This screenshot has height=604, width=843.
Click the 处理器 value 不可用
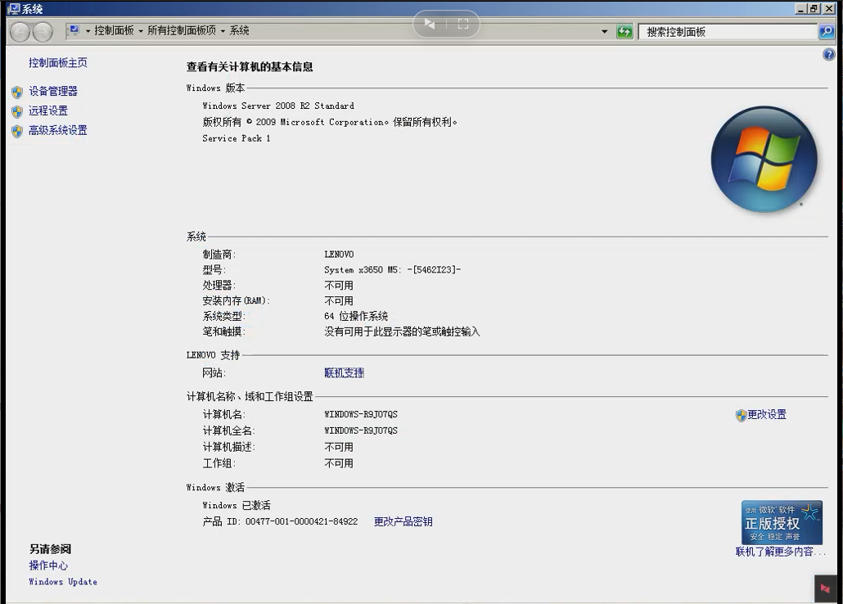coord(339,286)
